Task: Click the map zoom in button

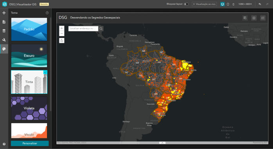Action: (62, 28)
